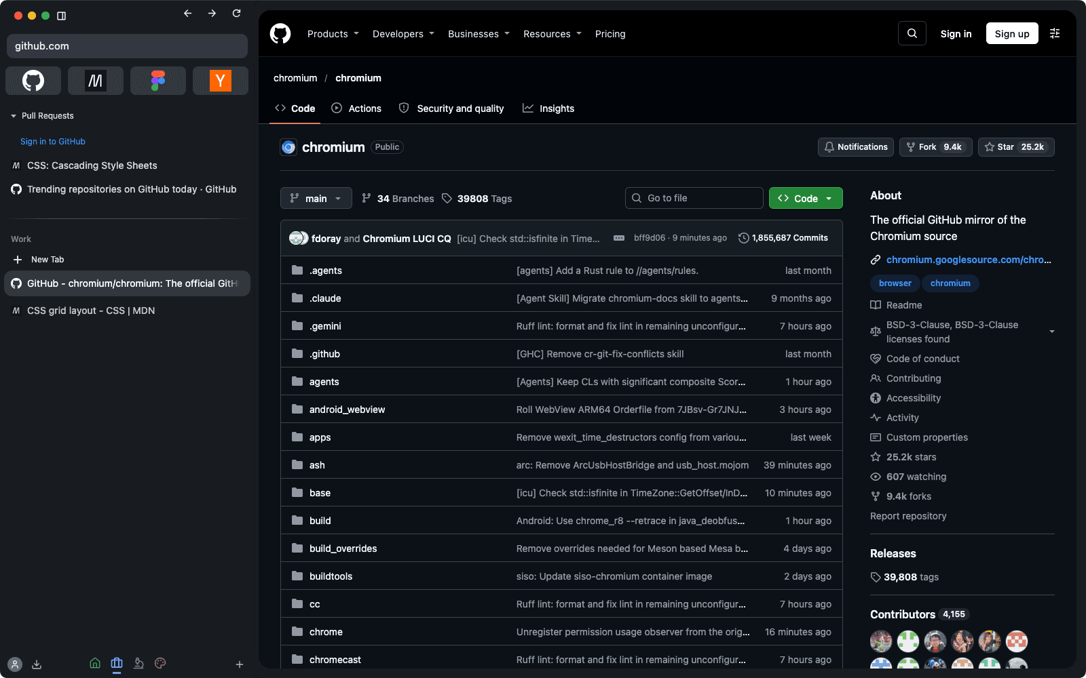Open the Developers dropdown menu
The height and width of the screenshot is (678, 1086).
pyautogui.click(x=403, y=34)
